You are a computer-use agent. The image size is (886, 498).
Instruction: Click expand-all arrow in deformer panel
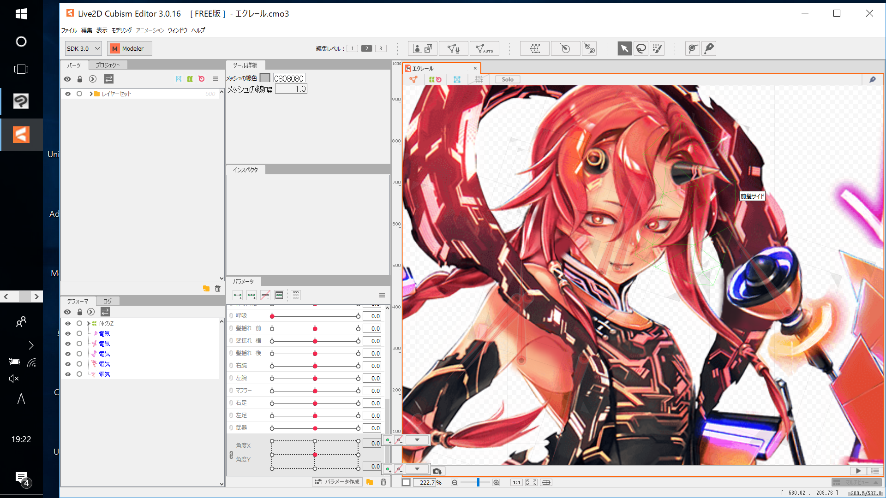point(91,312)
